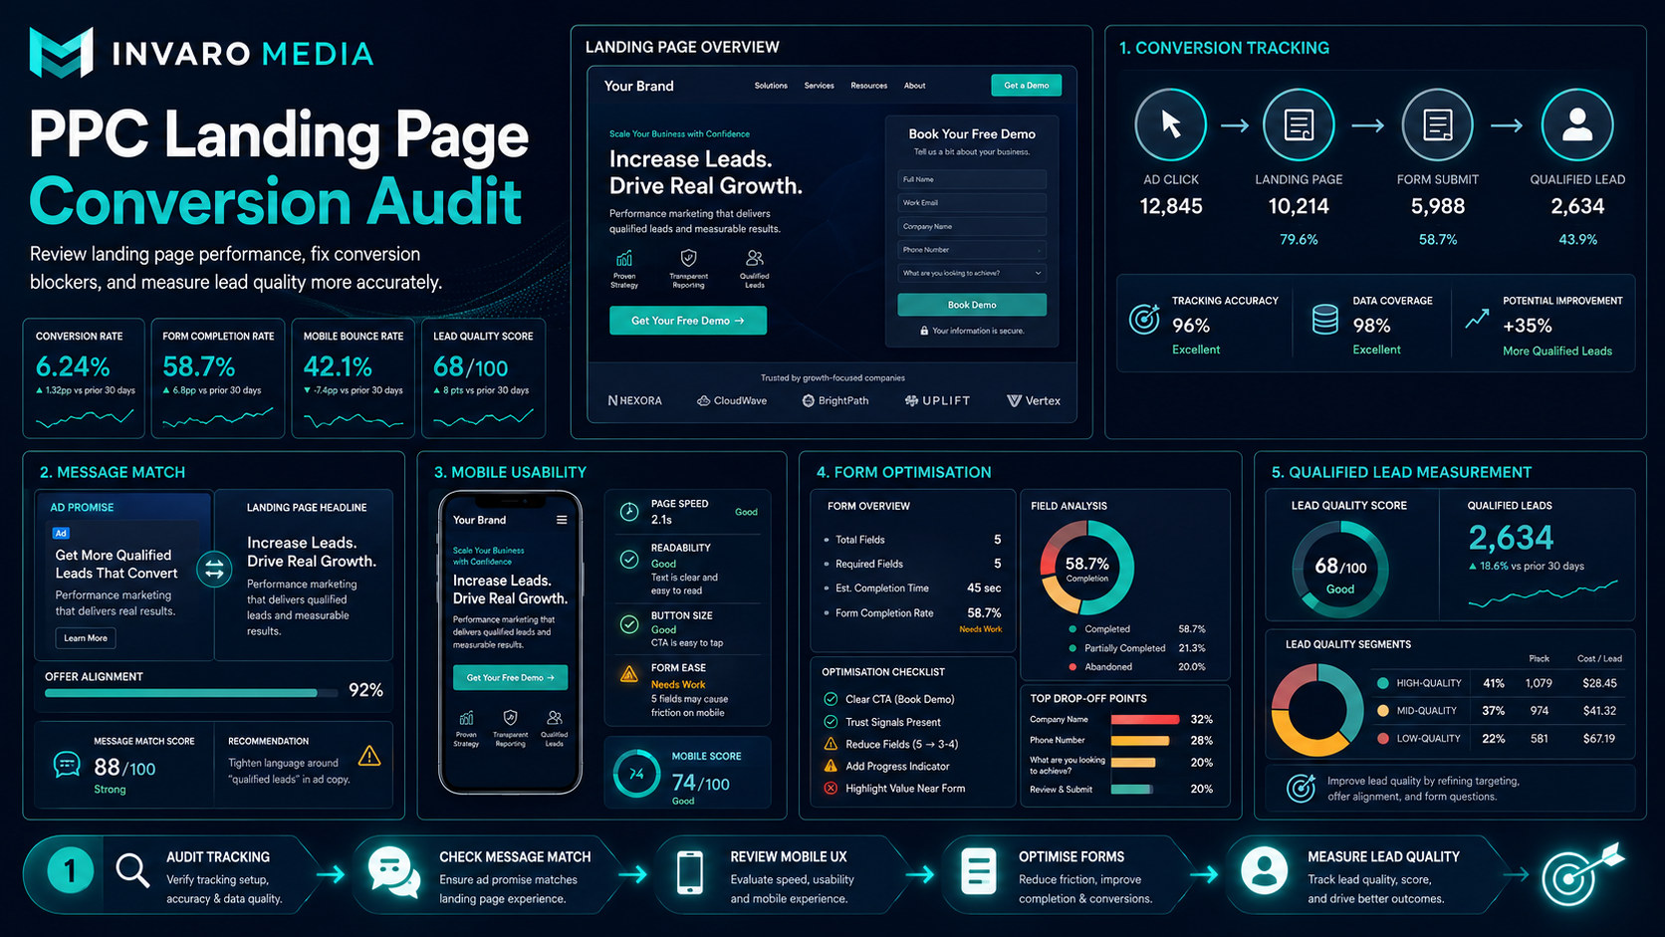Click the Work Email input field
Screen dimensions: 1665x937
point(972,203)
